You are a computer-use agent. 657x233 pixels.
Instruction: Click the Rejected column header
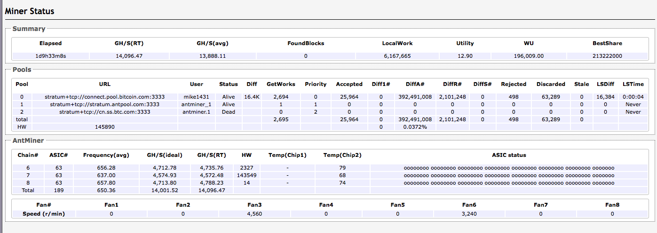click(513, 84)
